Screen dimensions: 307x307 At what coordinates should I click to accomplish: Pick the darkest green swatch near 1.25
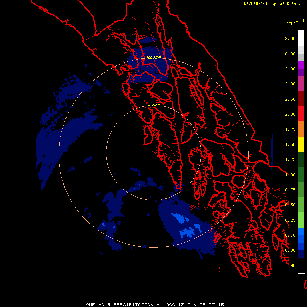point(301,159)
